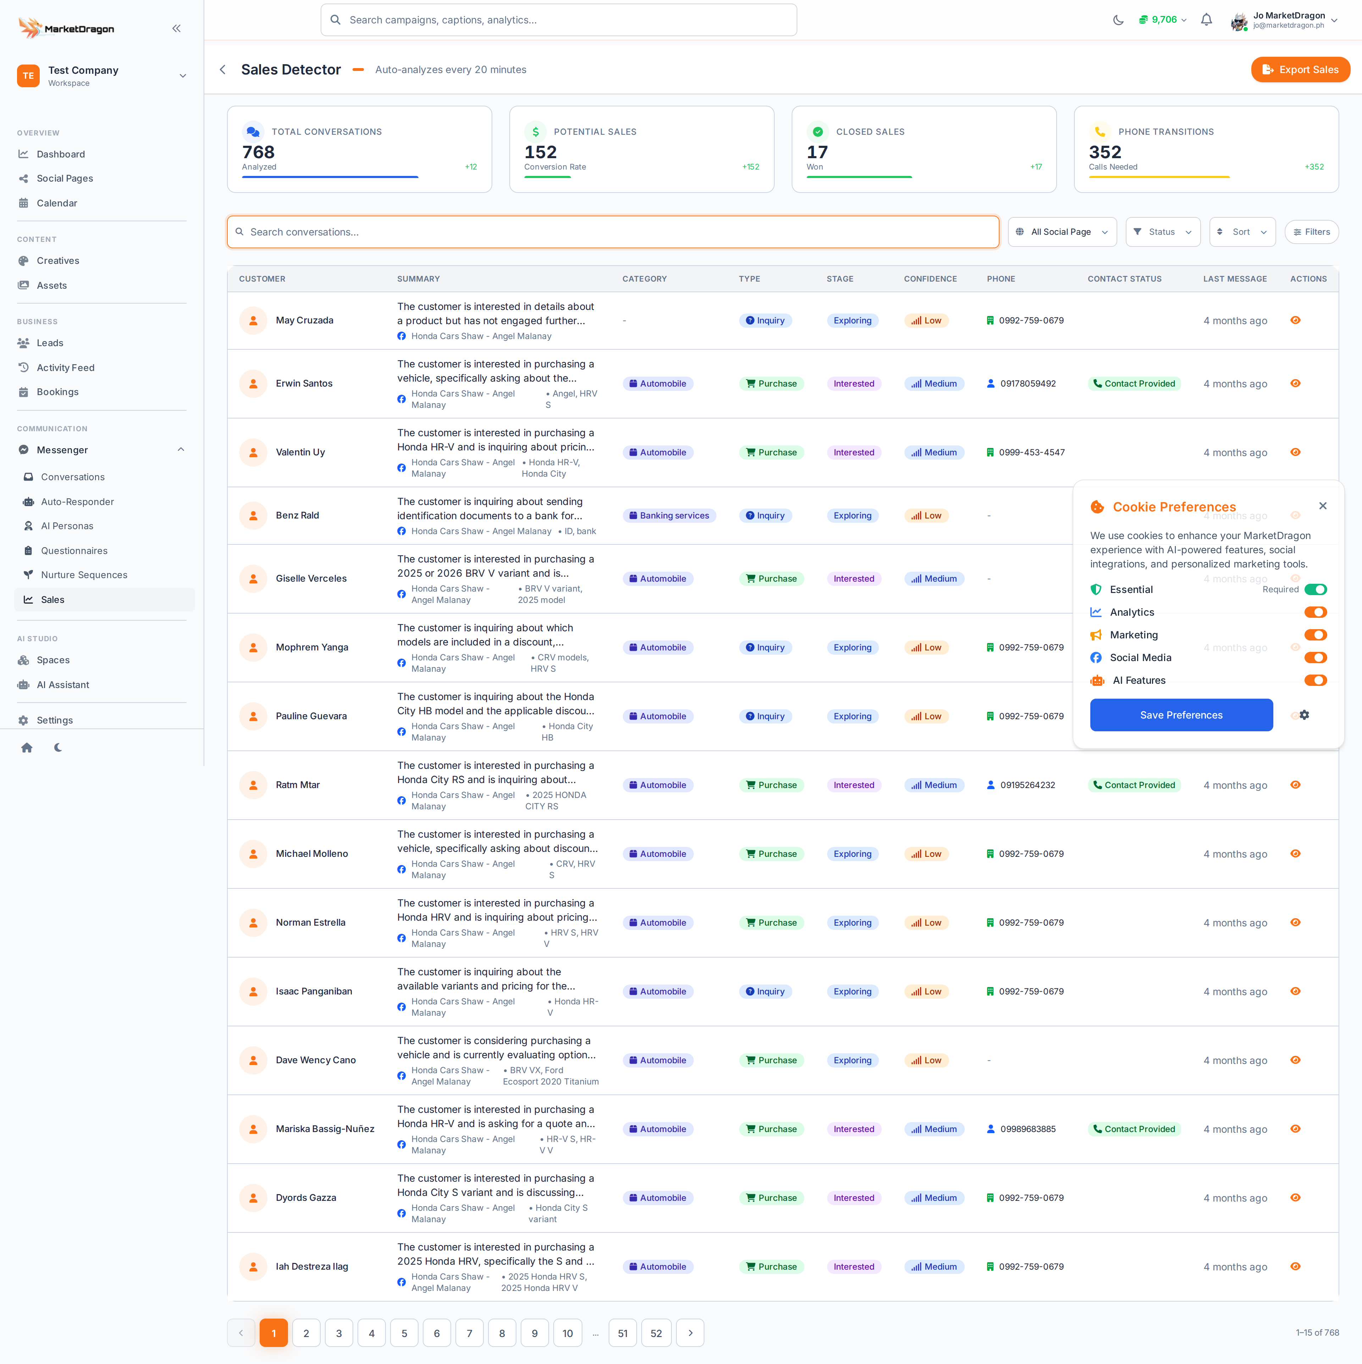Jump to page 52
Image resolution: width=1362 pixels, height=1364 pixels.
(x=656, y=1333)
